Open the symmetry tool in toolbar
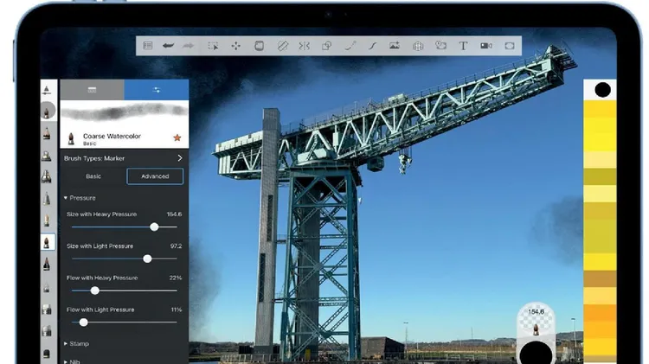 (x=304, y=46)
